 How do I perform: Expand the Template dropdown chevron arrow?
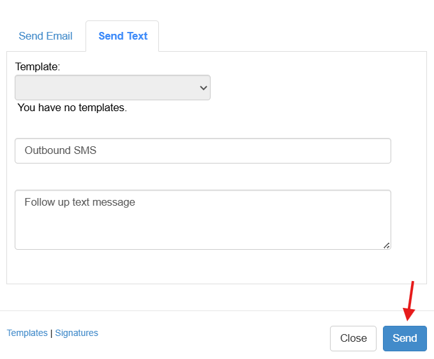[204, 88]
